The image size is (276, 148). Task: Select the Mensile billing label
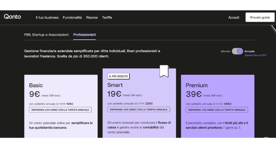pos(225,51)
